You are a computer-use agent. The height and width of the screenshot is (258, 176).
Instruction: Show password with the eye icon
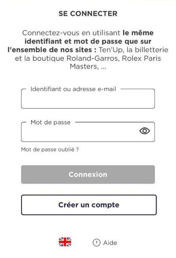pos(144,131)
